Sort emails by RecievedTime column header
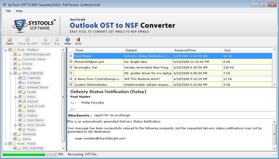The width and height of the screenshot is (279, 159). coord(197,50)
